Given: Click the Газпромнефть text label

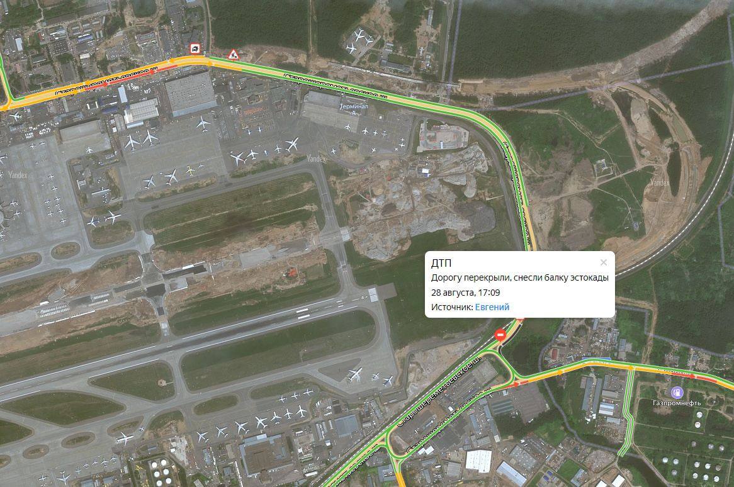Looking at the screenshot, I should (677, 403).
